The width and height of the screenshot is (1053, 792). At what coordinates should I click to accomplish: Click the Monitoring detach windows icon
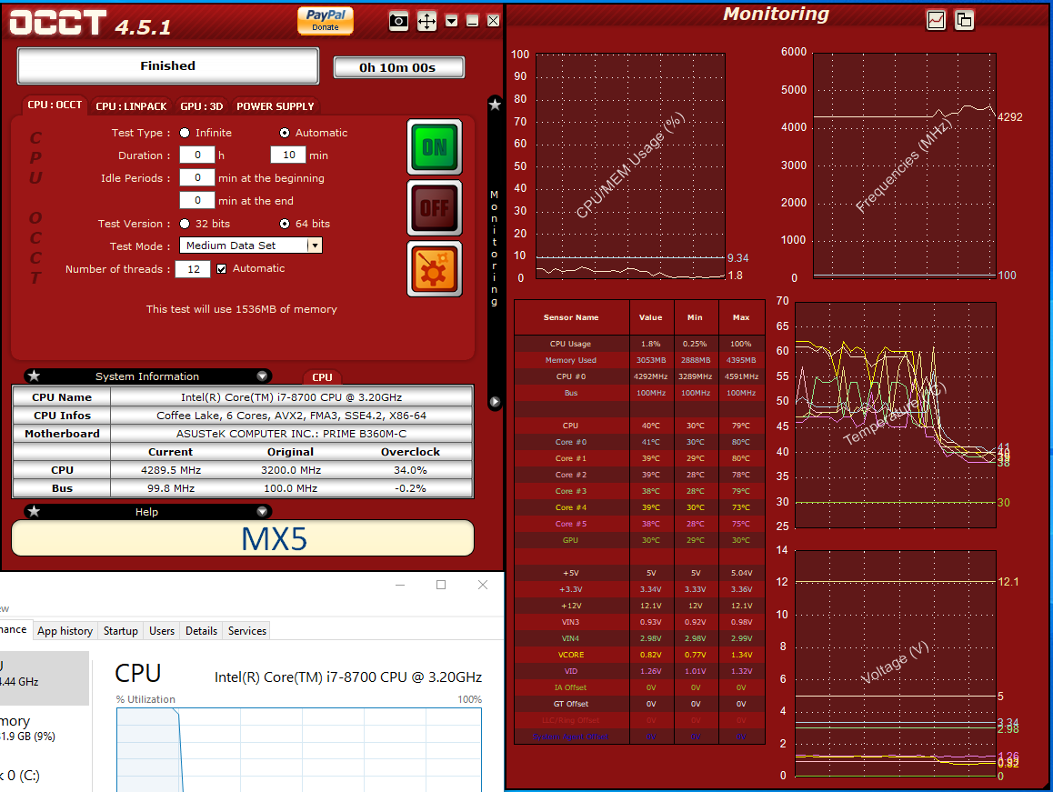(965, 21)
